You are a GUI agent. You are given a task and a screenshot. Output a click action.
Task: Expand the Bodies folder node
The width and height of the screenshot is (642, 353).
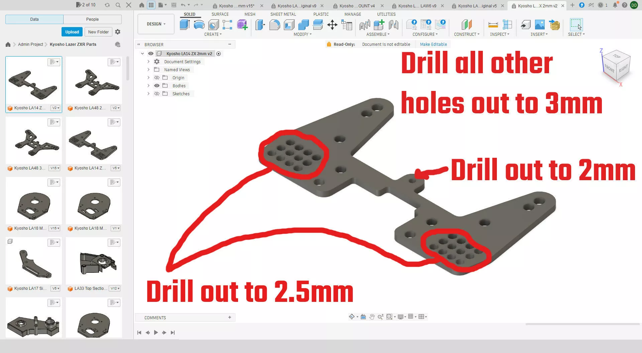tap(148, 86)
